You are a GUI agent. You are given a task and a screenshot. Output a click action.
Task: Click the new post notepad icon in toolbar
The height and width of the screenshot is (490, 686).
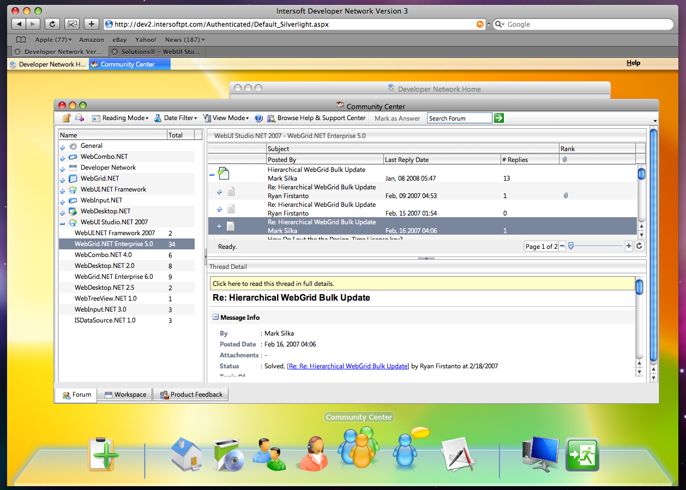[67, 118]
